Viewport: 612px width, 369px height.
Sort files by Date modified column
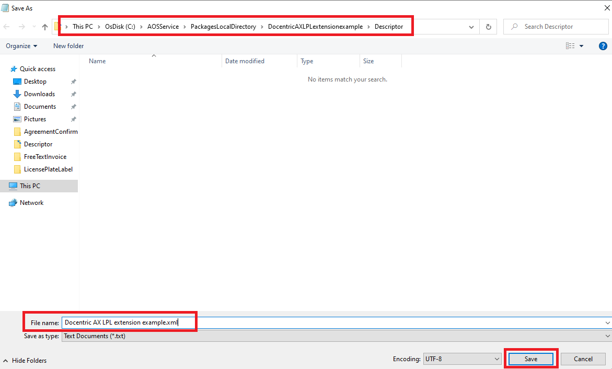click(245, 61)
